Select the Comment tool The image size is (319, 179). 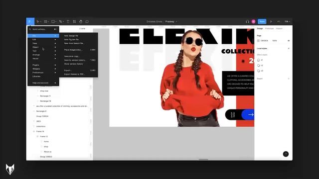tap(87, 21)
